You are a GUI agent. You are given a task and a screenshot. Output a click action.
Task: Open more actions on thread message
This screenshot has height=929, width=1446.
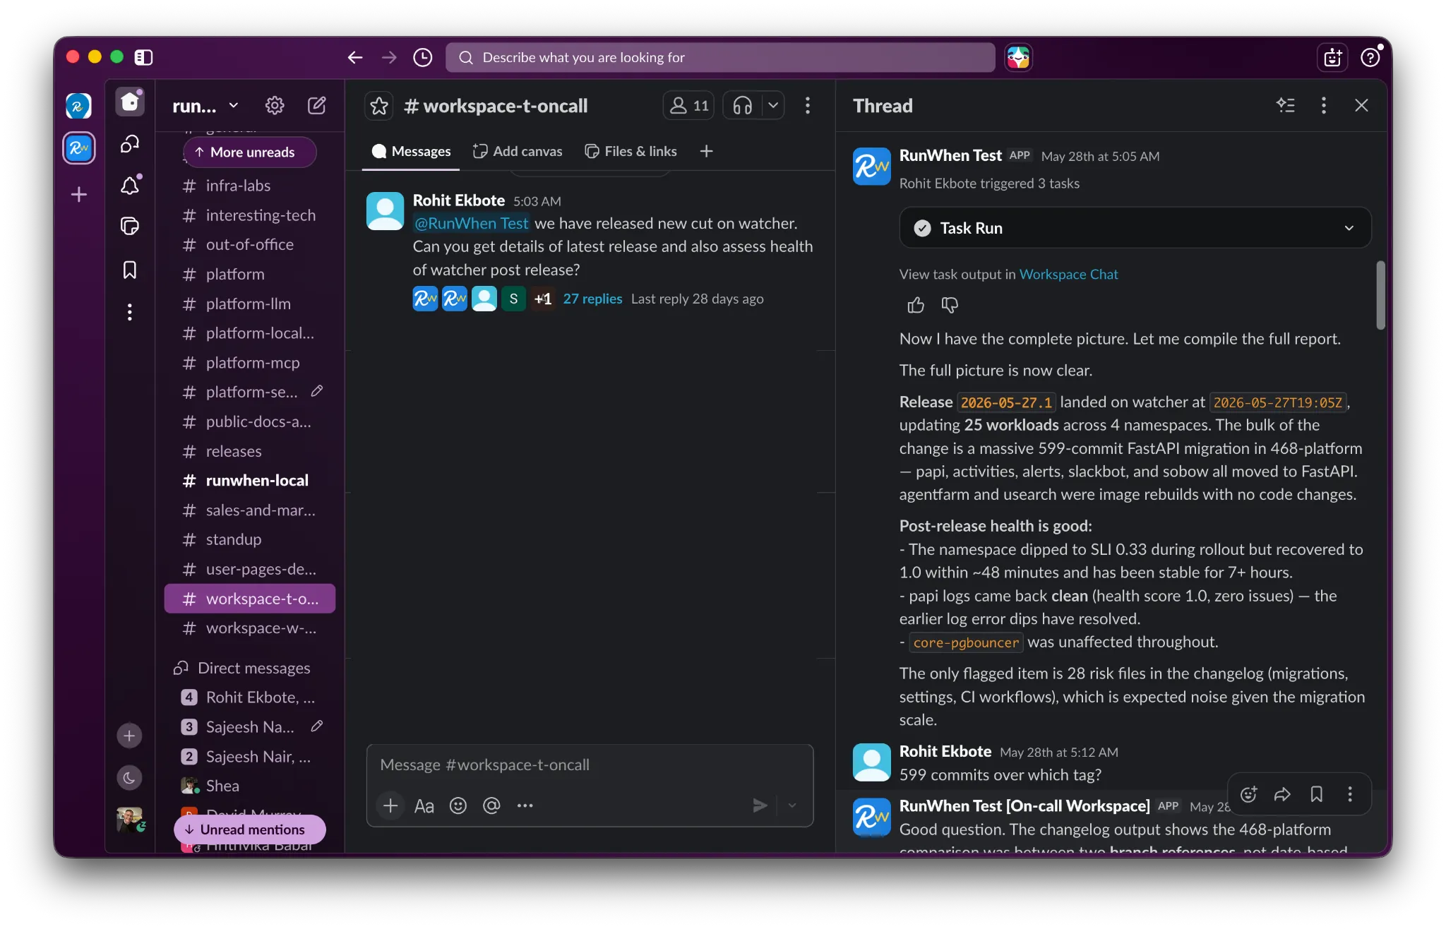tap(1350, 794)
